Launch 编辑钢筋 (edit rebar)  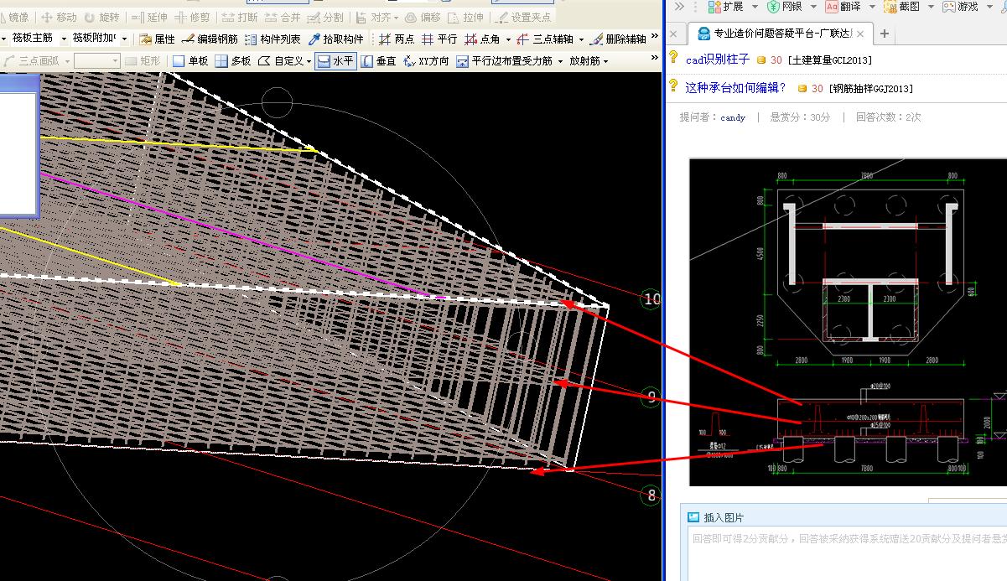[x=209, y=39]
